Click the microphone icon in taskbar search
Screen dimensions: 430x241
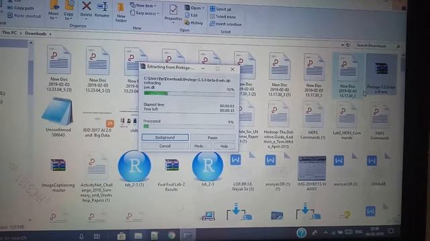click(81, 236)
